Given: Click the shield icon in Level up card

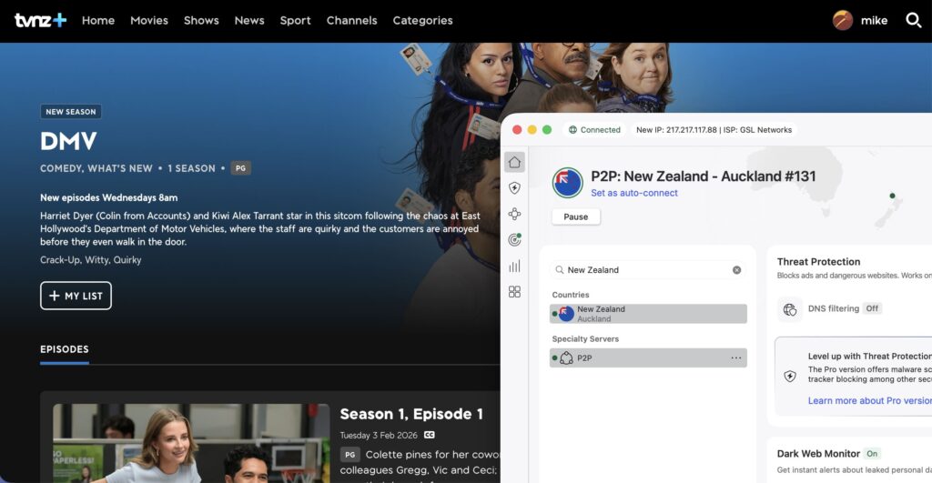Looking at the screenshot, I should pos(790,376).
